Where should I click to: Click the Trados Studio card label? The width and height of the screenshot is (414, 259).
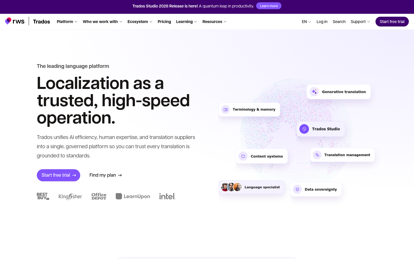tap(326, 129)
